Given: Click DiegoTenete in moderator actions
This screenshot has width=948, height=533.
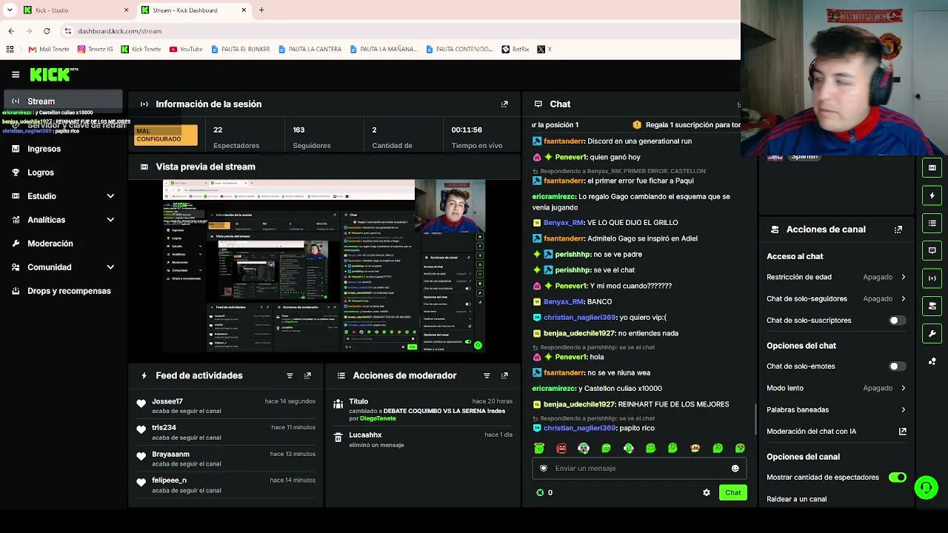Looking at the screenshot, I should [378, 419].
